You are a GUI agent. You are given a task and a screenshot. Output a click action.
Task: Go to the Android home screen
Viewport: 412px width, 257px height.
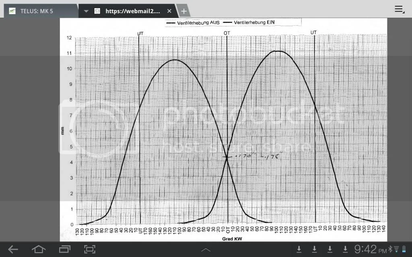(x=39, y=249)
